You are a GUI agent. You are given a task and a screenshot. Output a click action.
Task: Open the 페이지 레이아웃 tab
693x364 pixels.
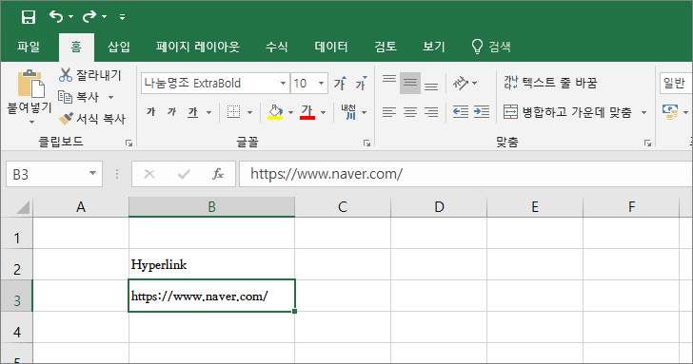click(198, 47)
